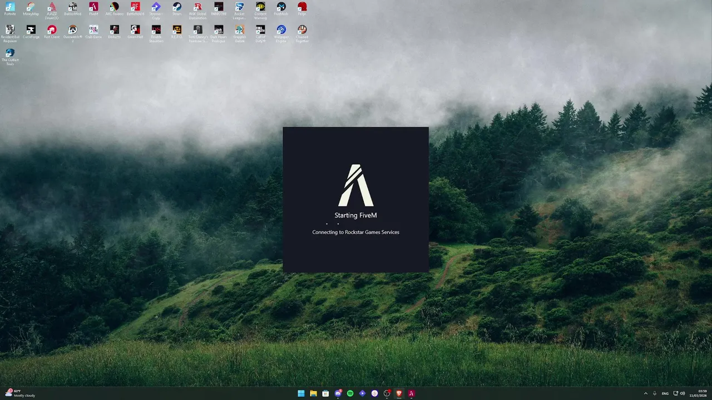Open the Green Hell desktop icon
This screenshot has height=400, width=712.
(135, 32)
